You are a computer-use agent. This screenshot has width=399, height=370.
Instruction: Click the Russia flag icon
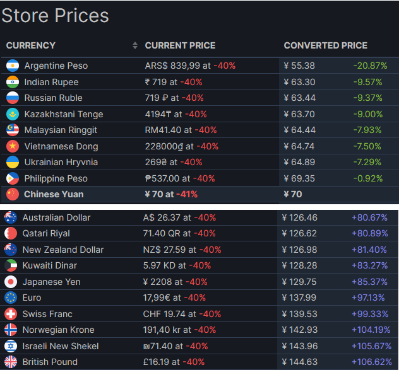(x=13, y=98)
